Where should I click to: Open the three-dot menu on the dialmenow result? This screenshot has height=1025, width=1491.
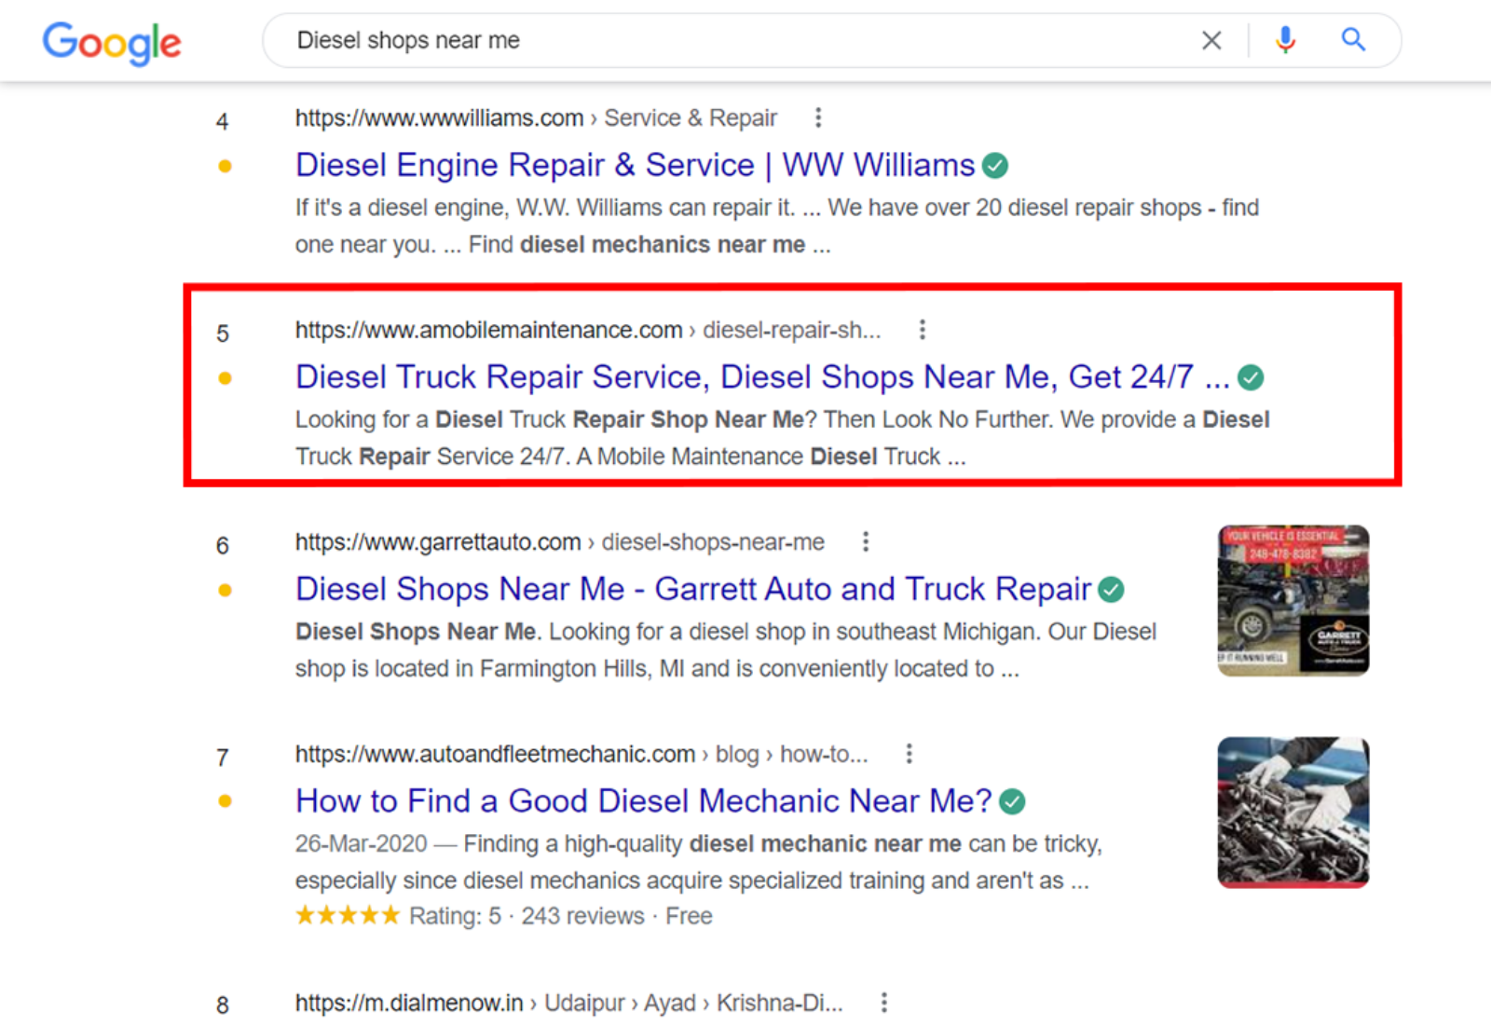click(882, 1003)
